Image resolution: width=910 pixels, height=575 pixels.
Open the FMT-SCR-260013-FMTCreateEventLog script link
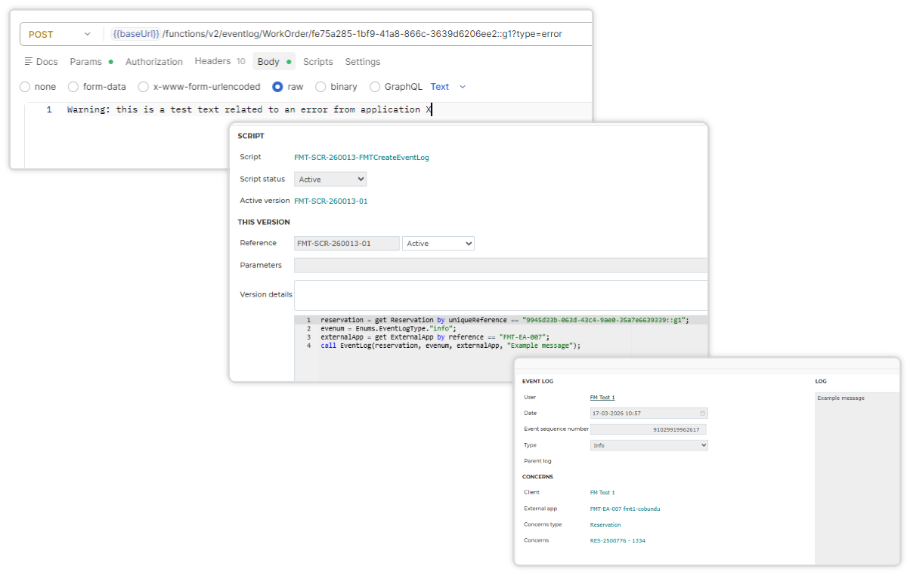click(x=361, y=158)
